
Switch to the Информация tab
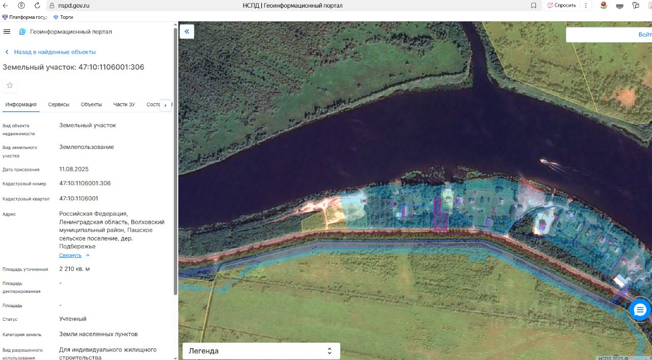[21, 104]
